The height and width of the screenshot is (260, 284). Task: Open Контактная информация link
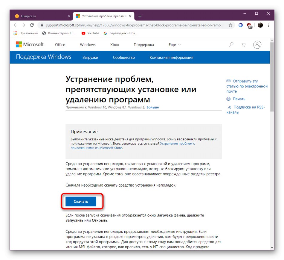(171, 58)
